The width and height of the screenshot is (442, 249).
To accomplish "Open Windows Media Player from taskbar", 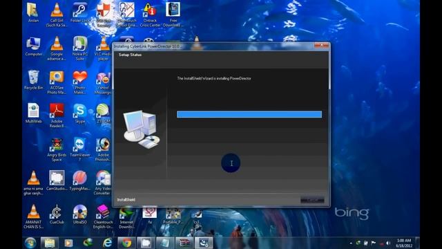I will pyautogui.click(x=68, y=243).
